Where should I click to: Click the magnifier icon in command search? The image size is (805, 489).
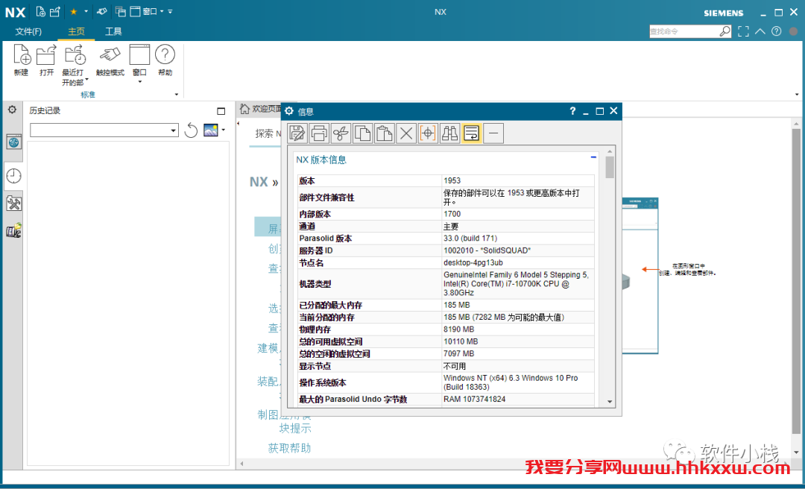(x=724, y=31)
